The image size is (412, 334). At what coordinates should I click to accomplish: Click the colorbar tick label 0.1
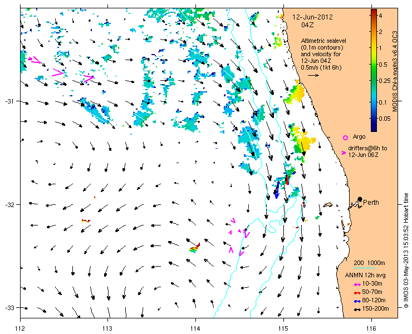384,102
